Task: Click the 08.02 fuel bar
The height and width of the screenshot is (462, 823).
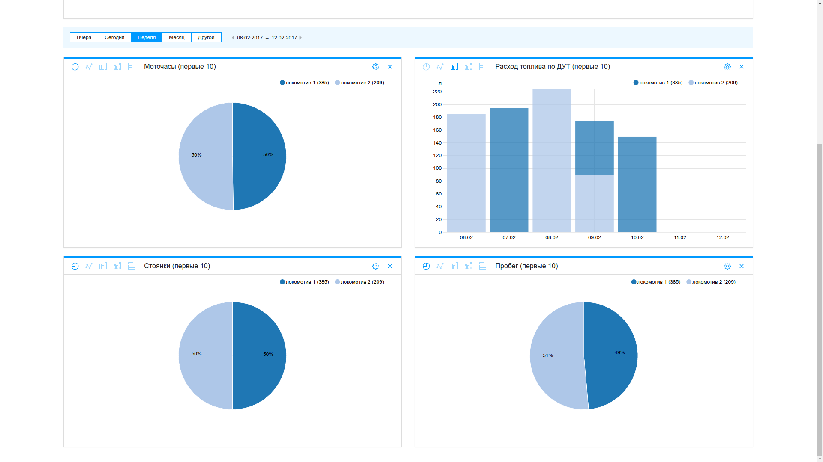Action: coord(552,160)
